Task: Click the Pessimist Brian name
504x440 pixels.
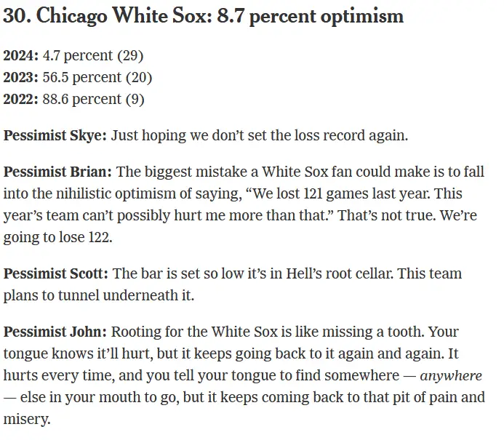Action: pyautogui.click(x=57, y=172)
